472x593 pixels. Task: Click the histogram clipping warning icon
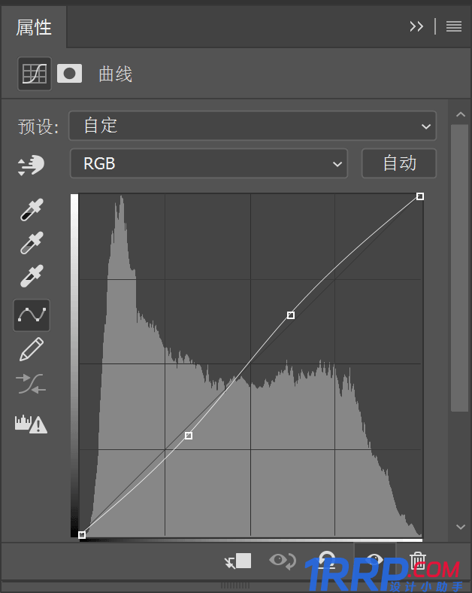(32, 424)
